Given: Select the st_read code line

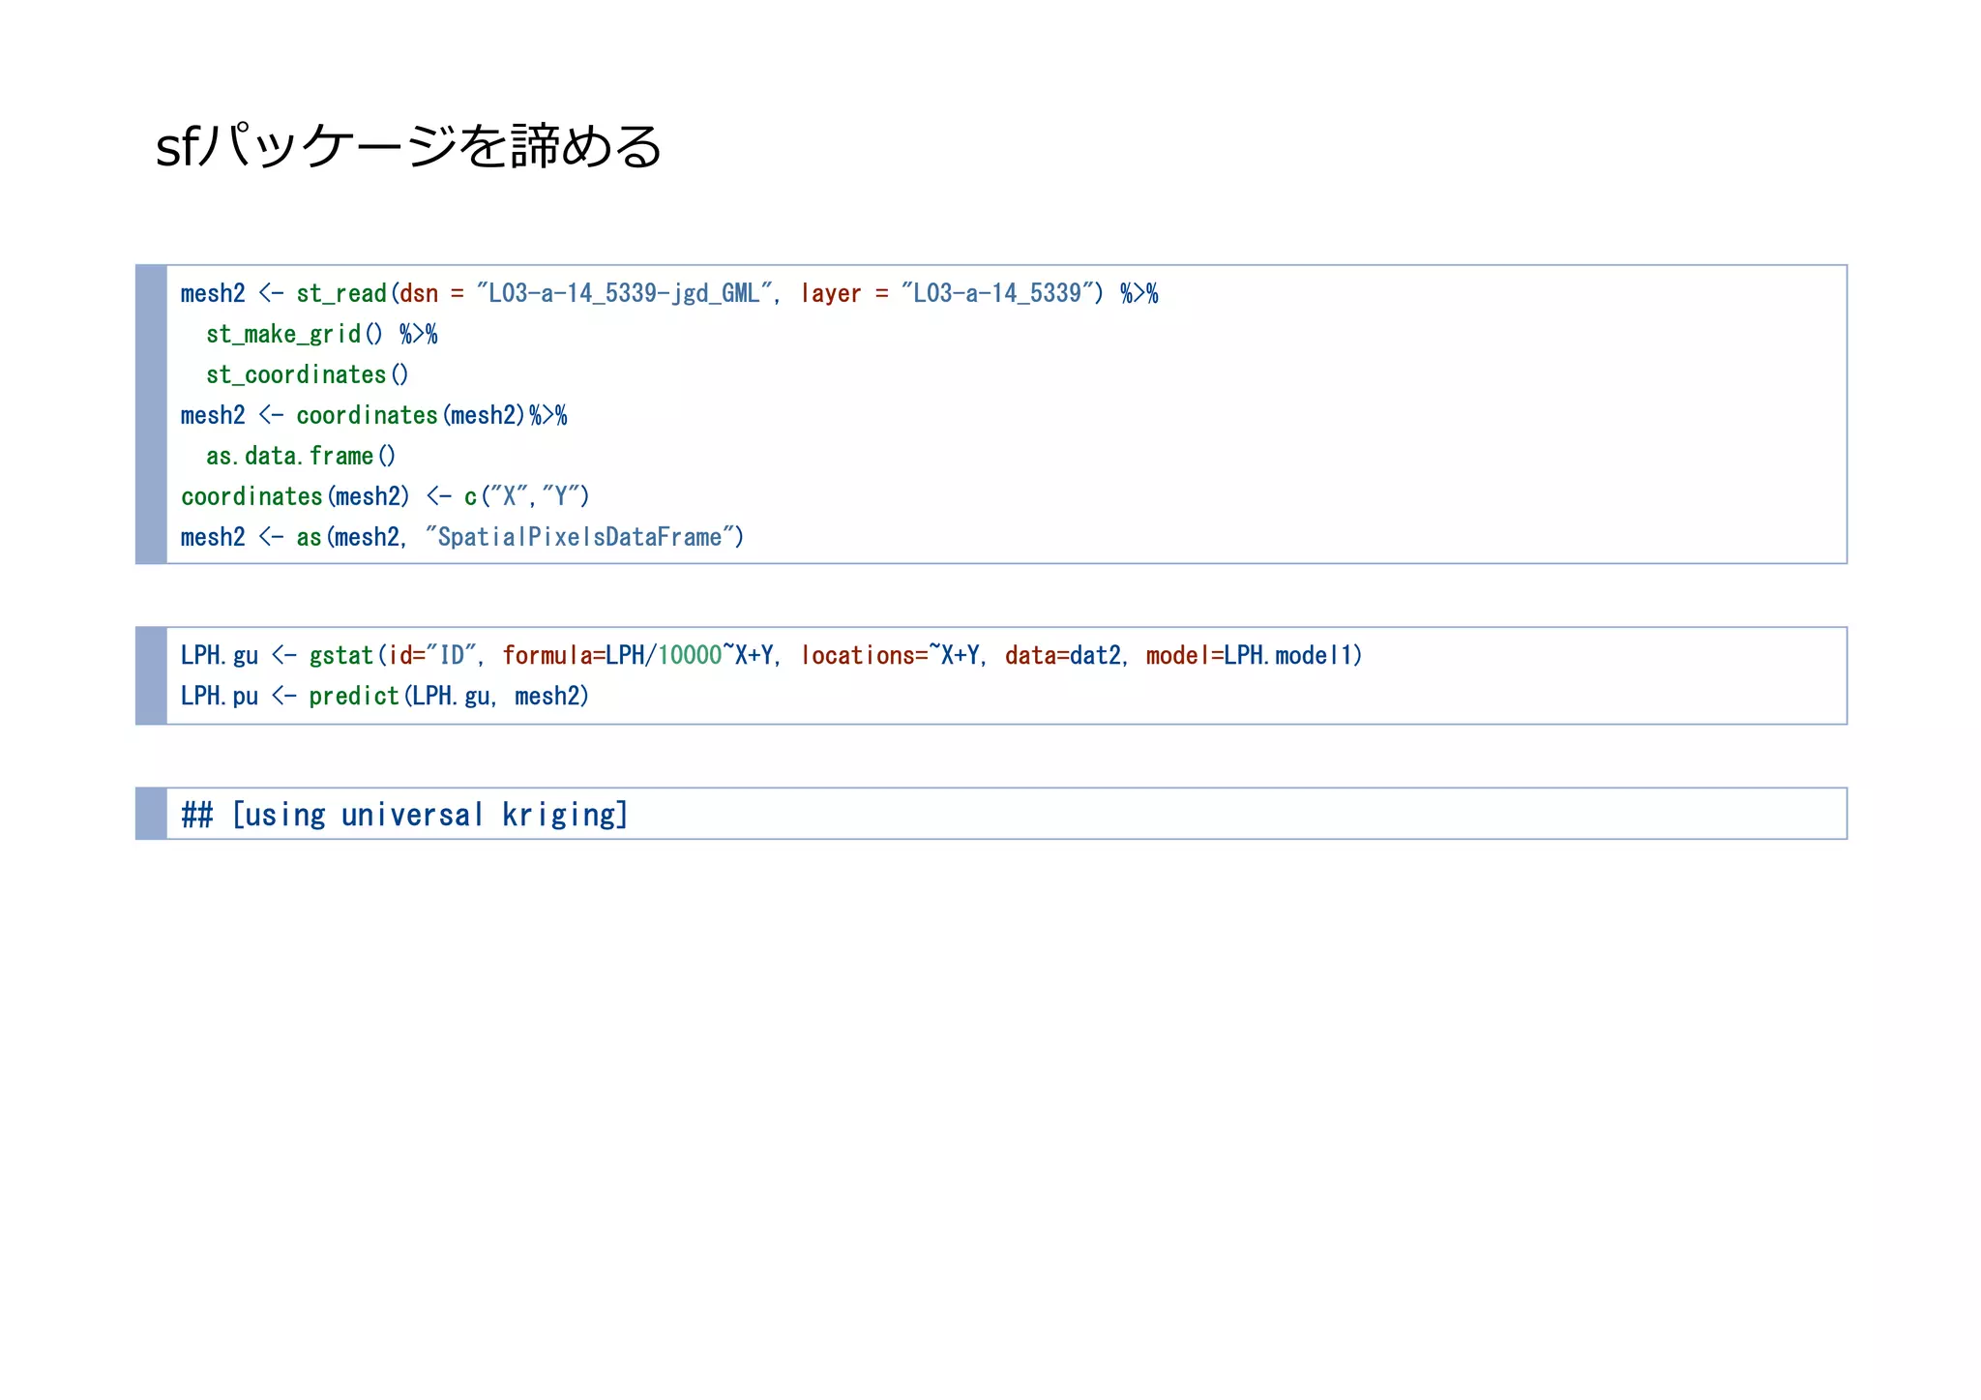Looking at the screenshot, I should (669, 293).
